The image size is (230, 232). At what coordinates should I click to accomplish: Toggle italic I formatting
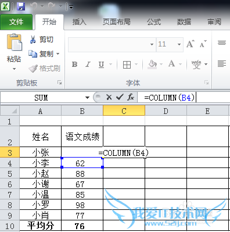[88, 64]
